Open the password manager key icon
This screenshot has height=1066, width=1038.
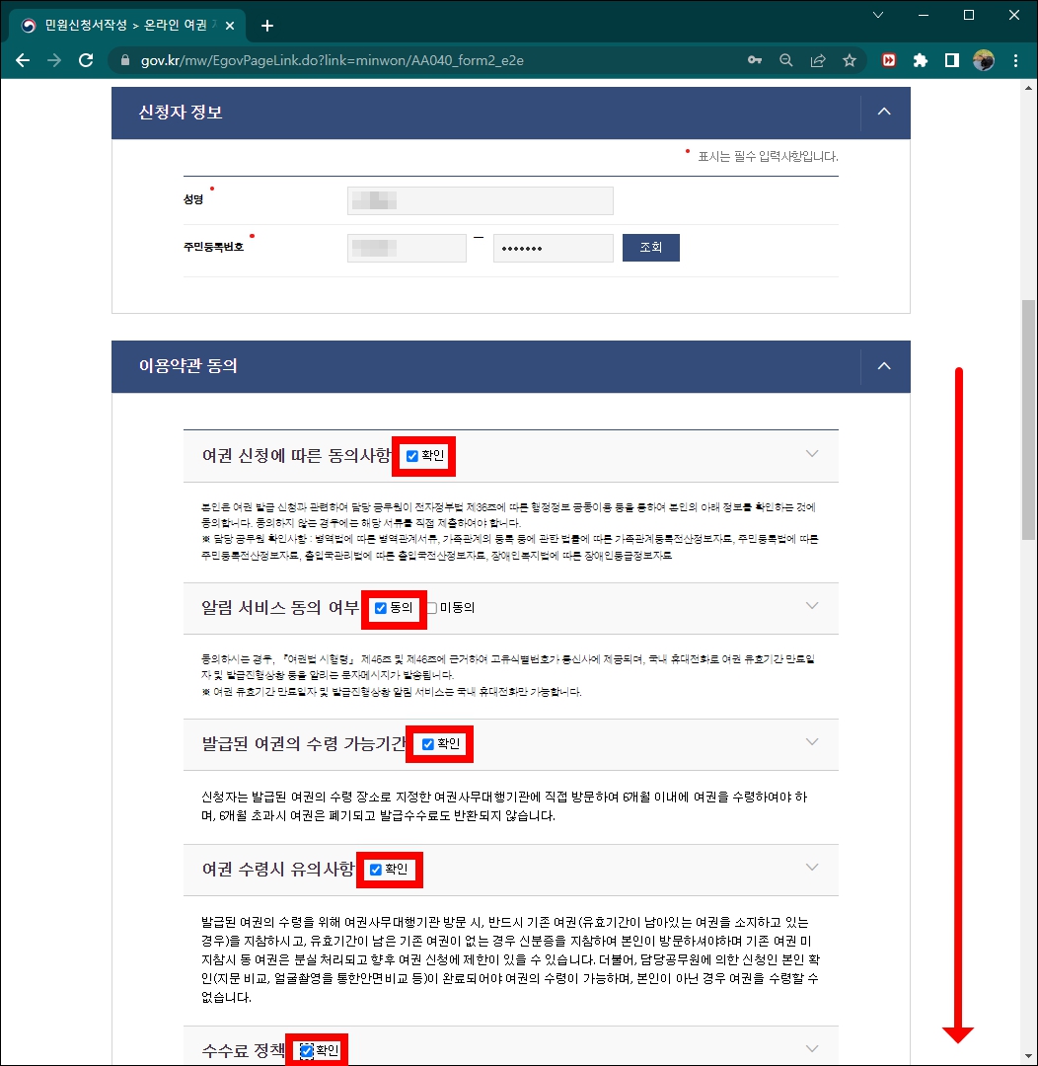click(x=754, y=60)
